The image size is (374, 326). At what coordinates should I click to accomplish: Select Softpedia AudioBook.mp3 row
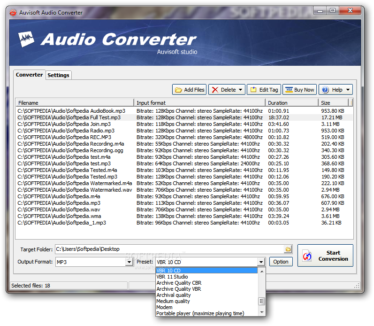pyautogui.click(x=184, y=111)
